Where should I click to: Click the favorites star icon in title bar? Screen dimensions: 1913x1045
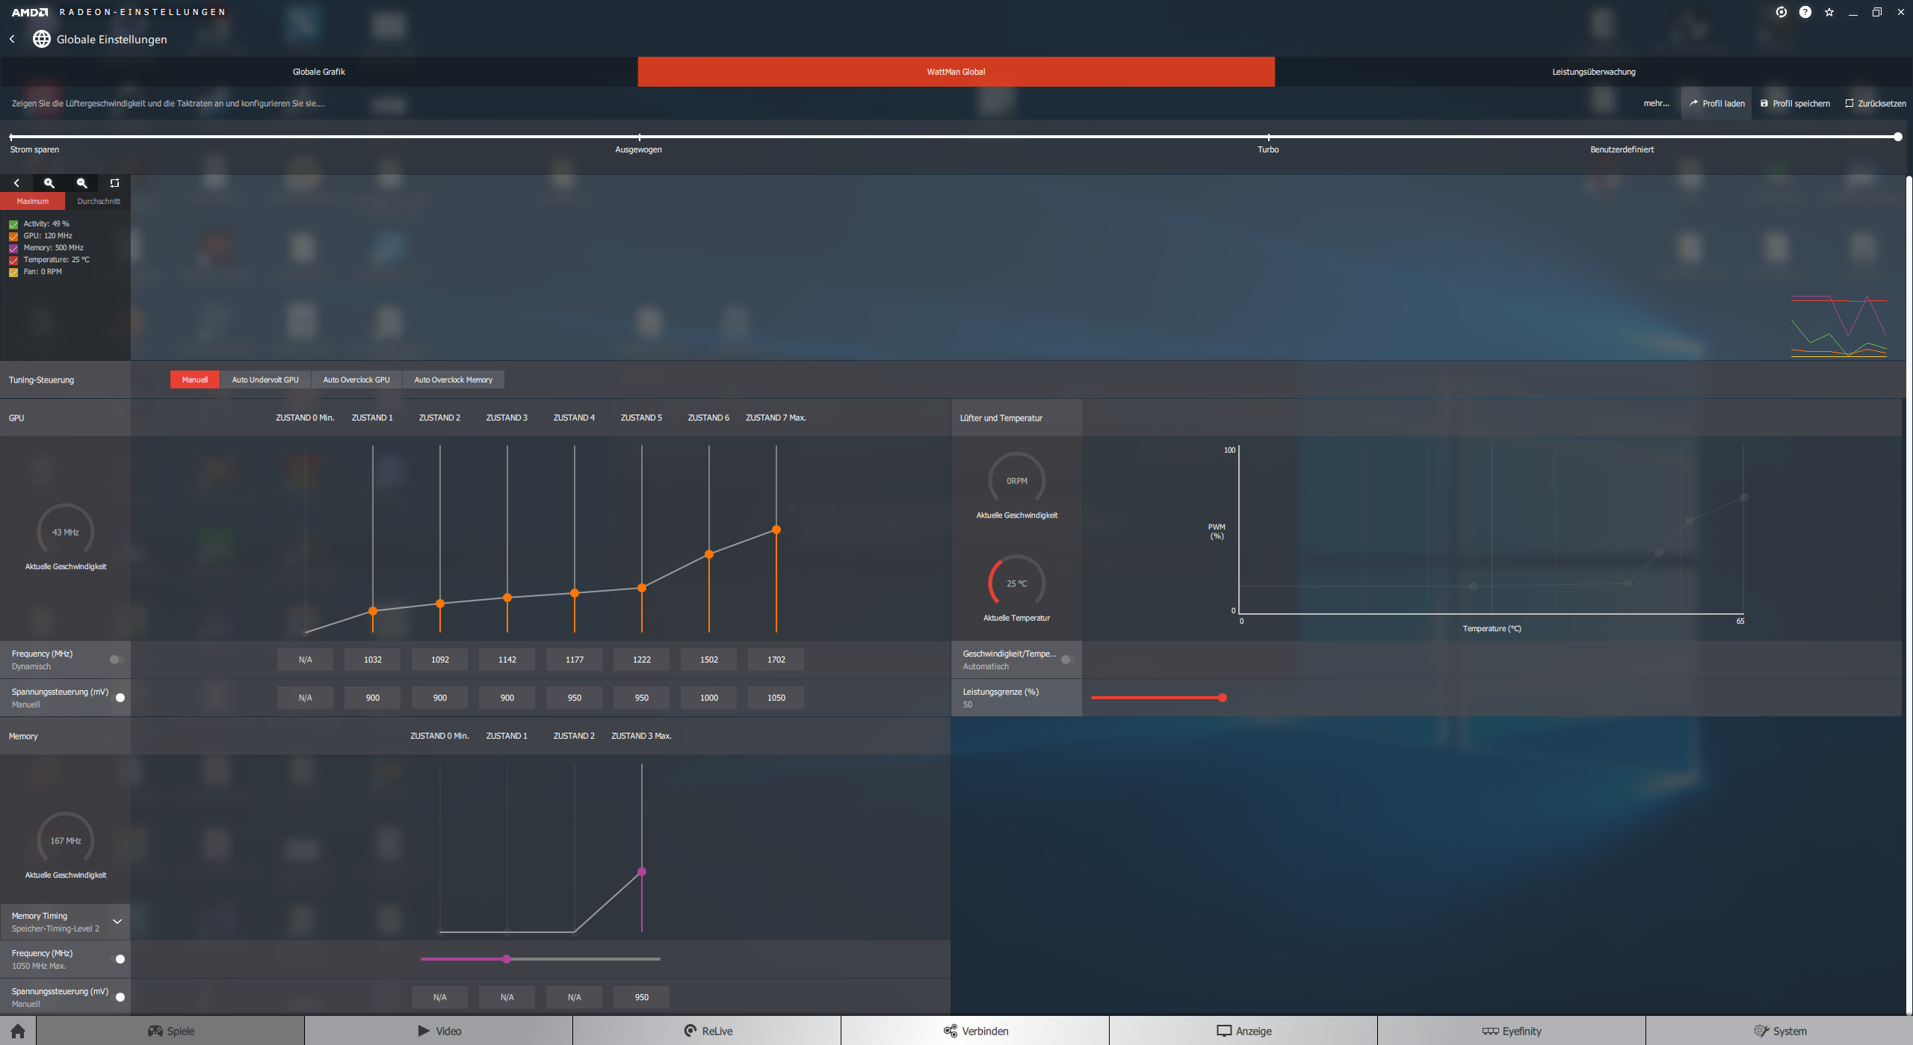pos(1829,12)
